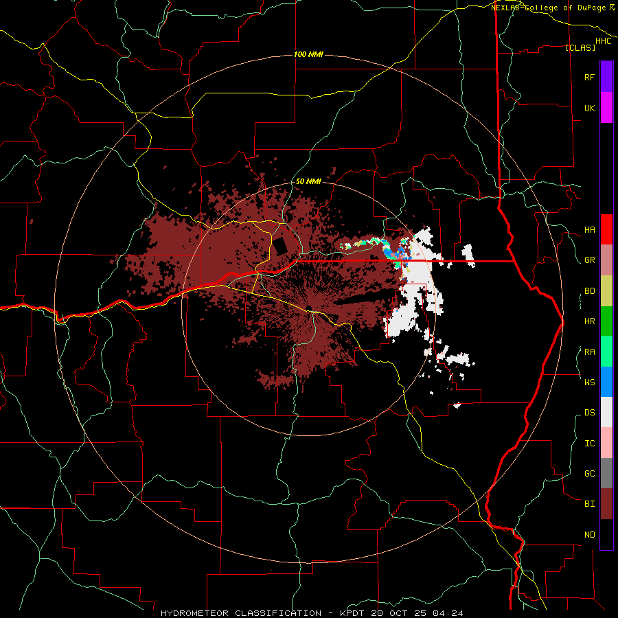
Task: Click the 50 NMI range ring label
Action: 308,181
